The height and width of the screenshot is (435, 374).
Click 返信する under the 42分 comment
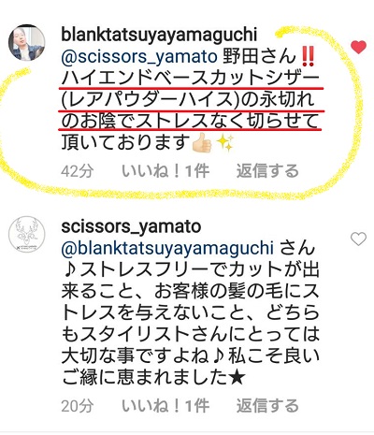[x=267, y=171]
